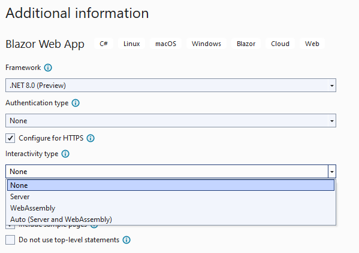359x253 pixels.
Task: Open the Framework dropdown arrow
Action: (x=332, y=86)
